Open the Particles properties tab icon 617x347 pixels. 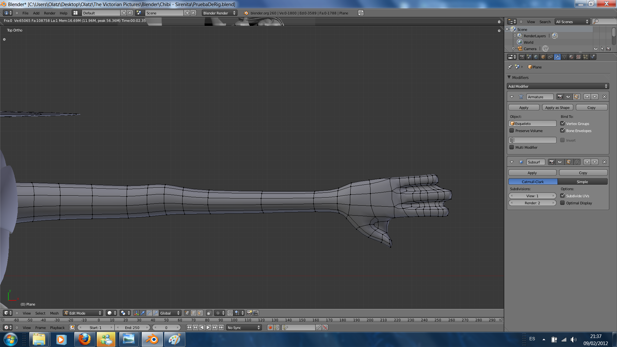[x=586, y=57]
